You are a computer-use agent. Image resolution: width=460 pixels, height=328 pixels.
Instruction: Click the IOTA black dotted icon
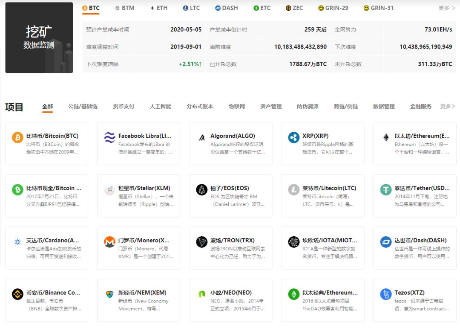click(x=293, y=242)
